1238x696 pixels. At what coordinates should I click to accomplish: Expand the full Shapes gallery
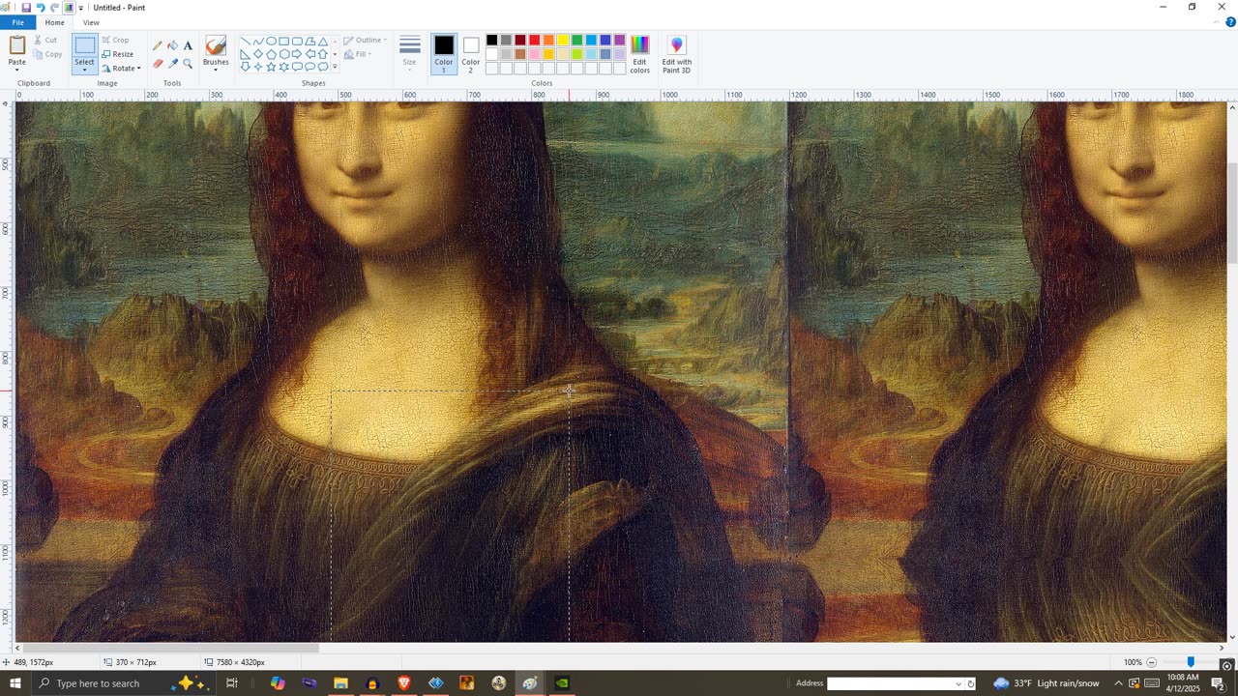coord(335,67)
